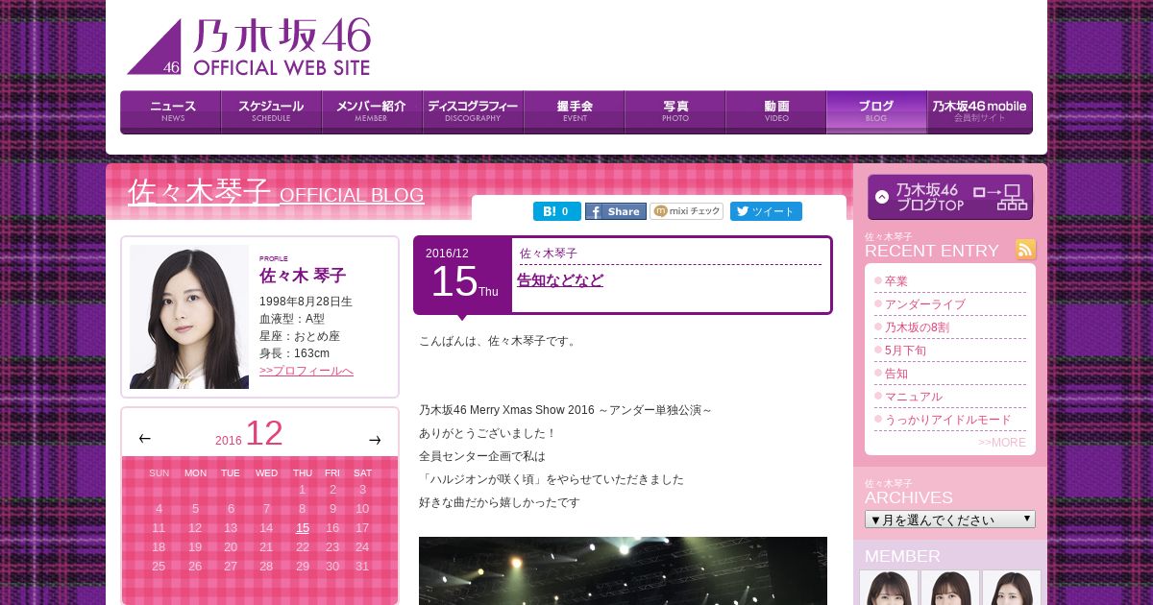
Task: Click the post author 佐々木琴子 label
Action: 549,254
